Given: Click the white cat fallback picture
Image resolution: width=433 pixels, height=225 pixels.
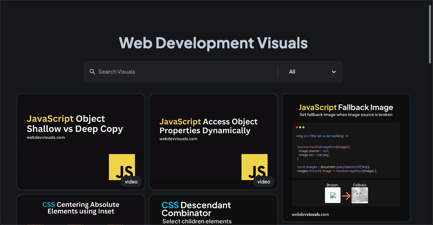Looking at the screenshot, I should (x=360, y=195).
